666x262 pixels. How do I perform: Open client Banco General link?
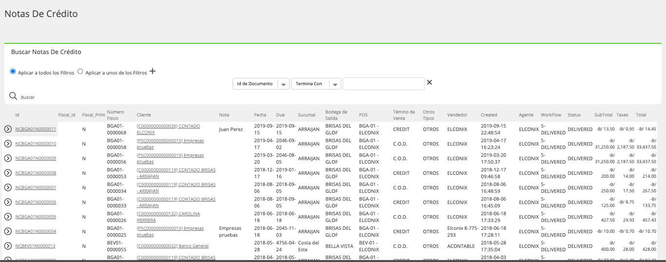coord(173,246)
